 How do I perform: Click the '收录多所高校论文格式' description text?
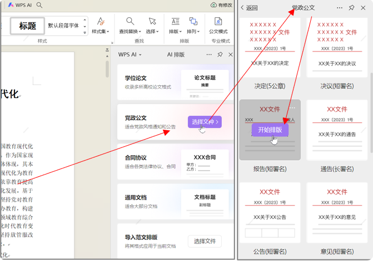tap(148, 87)
